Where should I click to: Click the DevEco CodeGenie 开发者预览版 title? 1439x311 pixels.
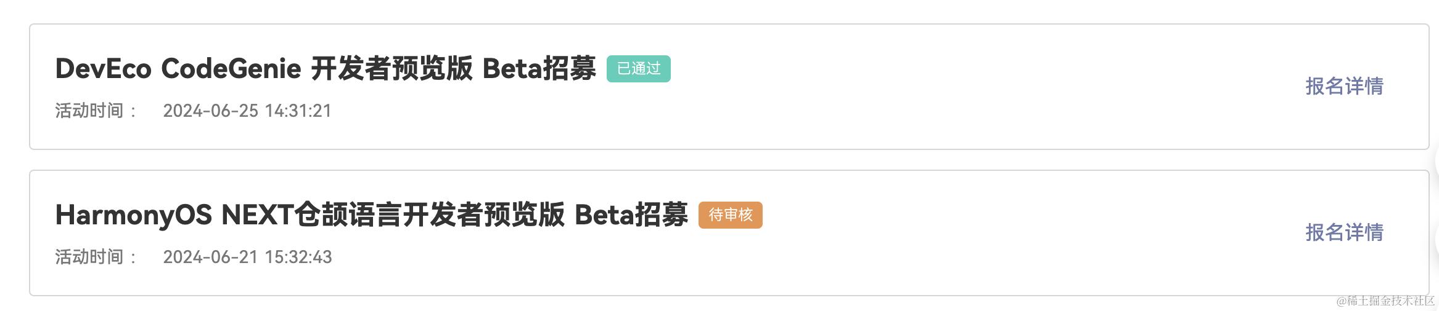pos(326,69)
